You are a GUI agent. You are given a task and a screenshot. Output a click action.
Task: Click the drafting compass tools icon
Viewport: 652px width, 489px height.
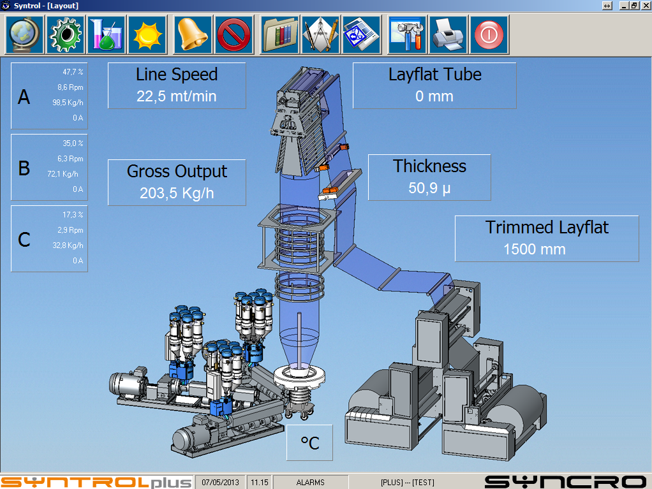[x=320, y=34]
